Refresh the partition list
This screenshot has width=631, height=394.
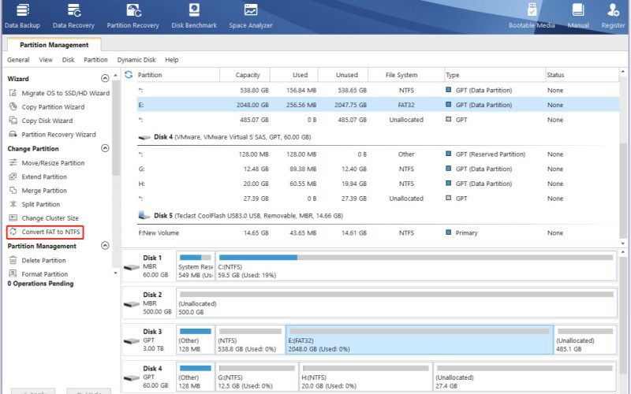click(x=129, y=75)
